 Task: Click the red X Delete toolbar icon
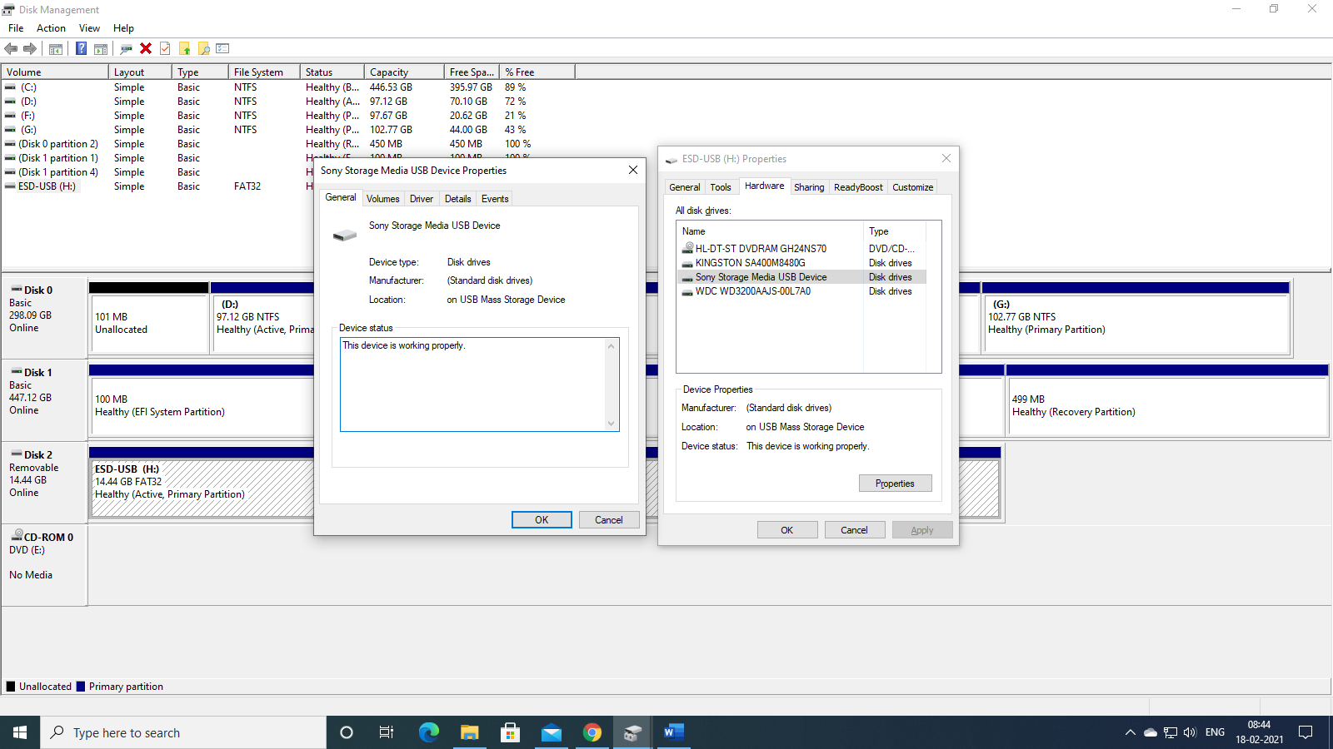tap(146, 48)
